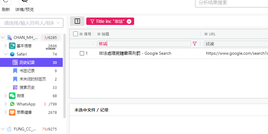This screenshot has height=134, width=268.
Task: Collapse the FUNG_CC device node
Action: (x=3, y=129)
